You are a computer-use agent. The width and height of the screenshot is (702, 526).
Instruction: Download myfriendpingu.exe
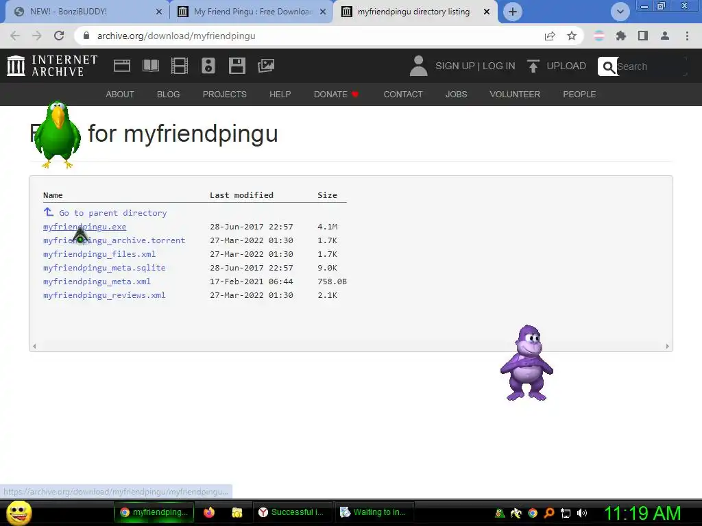coord(84,227)
